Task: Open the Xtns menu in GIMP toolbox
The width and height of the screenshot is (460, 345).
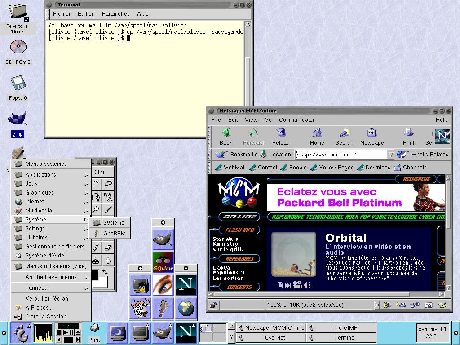Action: tap(100, 172)
